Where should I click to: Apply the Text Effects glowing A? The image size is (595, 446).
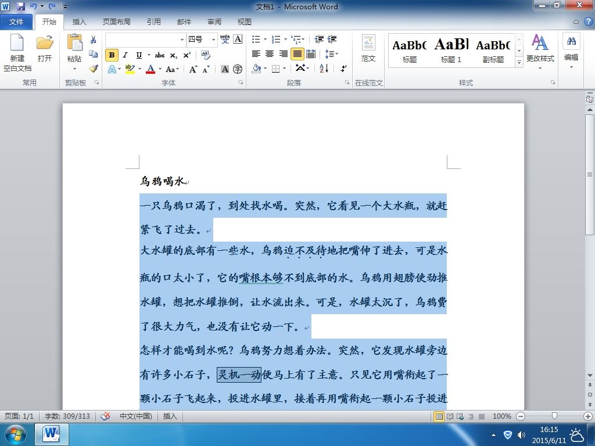[112, 69]
